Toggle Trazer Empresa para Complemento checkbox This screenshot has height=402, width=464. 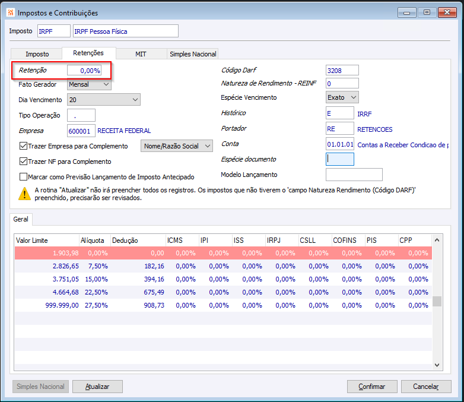coord(23,145)
